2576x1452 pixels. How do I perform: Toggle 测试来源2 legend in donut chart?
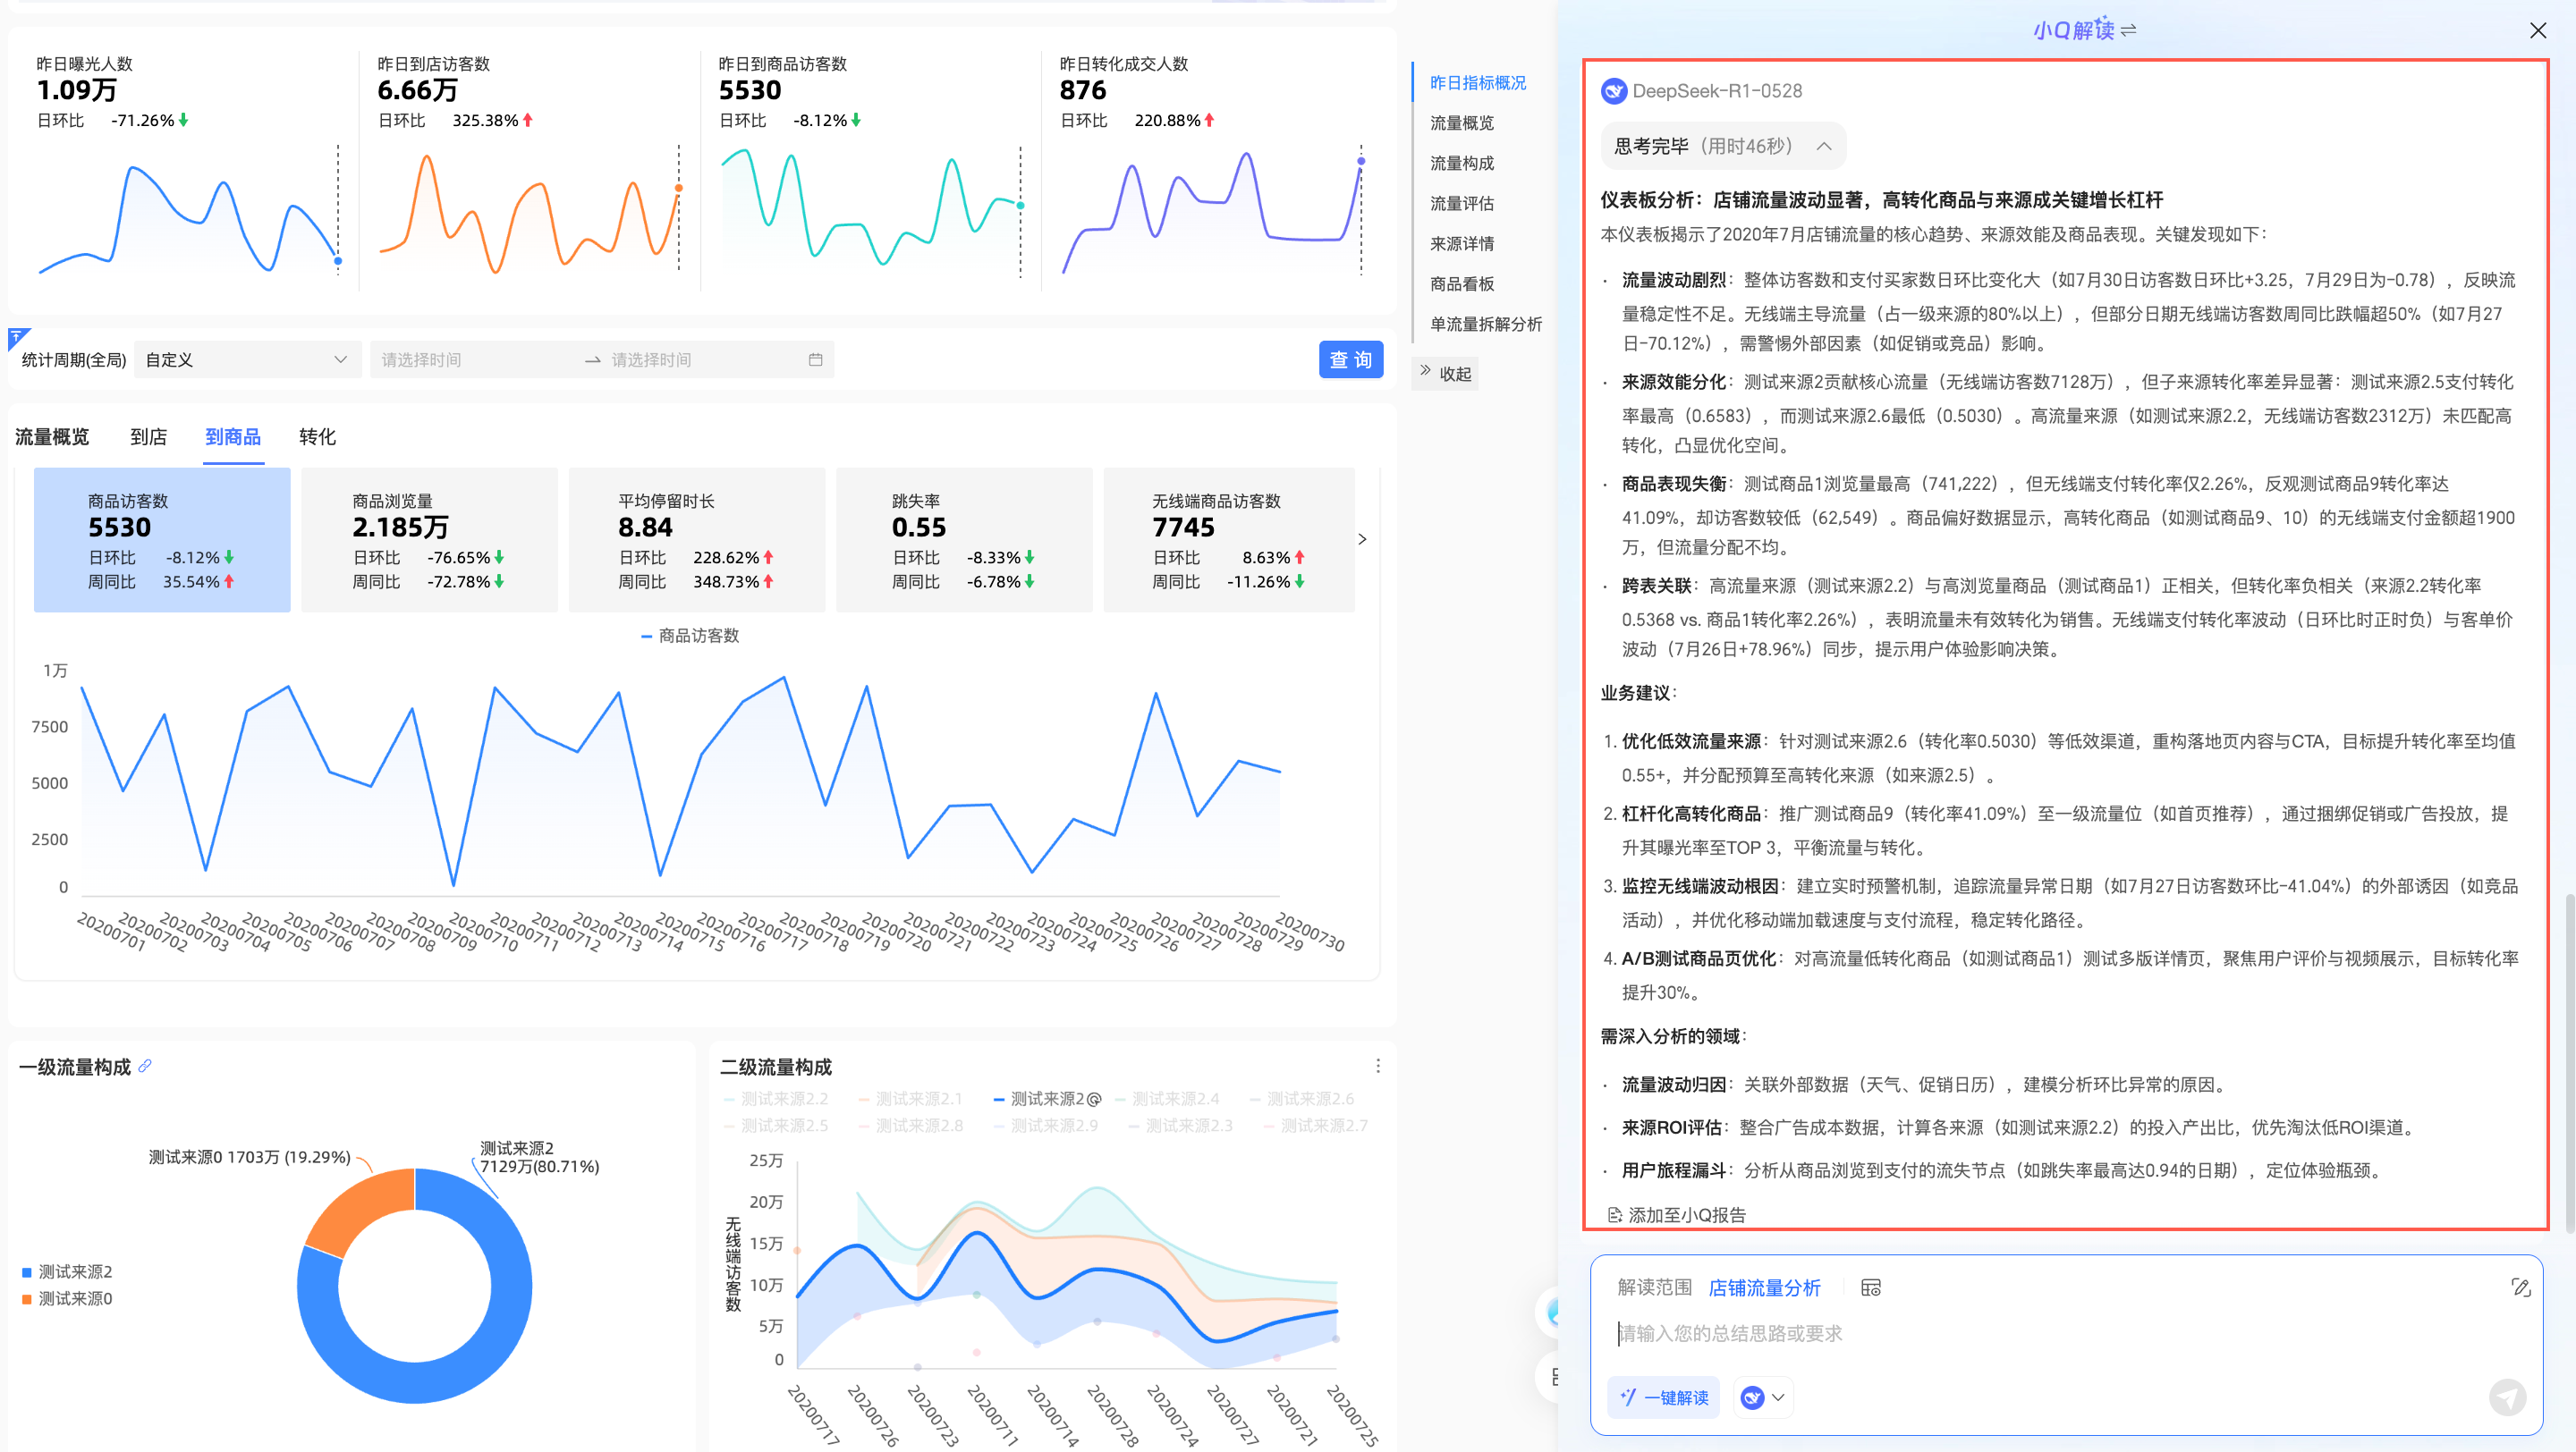coord(67,1271)
